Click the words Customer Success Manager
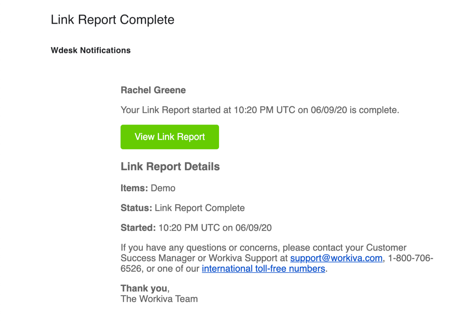Image resolution: width=466 pixels, height=323 pixels. click(386, 248)
